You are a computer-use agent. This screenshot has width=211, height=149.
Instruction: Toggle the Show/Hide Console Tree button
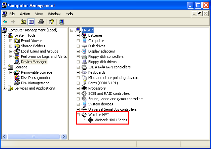(31, 22)
